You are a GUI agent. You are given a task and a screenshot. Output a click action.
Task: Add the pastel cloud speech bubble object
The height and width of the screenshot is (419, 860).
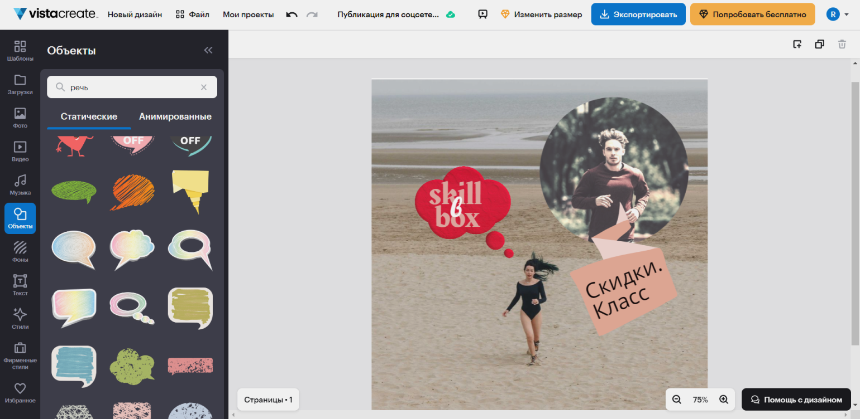[x=132, y=250]
